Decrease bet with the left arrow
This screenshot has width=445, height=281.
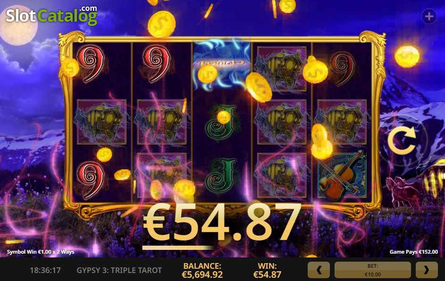click(x=319, y=270)
